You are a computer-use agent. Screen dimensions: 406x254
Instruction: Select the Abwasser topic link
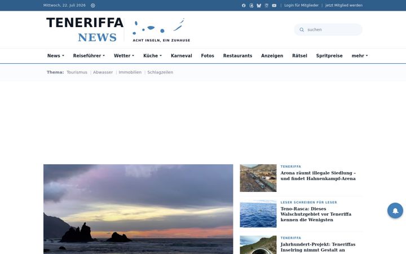coord(103,72)
